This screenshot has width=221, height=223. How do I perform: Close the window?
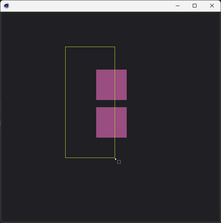tap(212, 6)
